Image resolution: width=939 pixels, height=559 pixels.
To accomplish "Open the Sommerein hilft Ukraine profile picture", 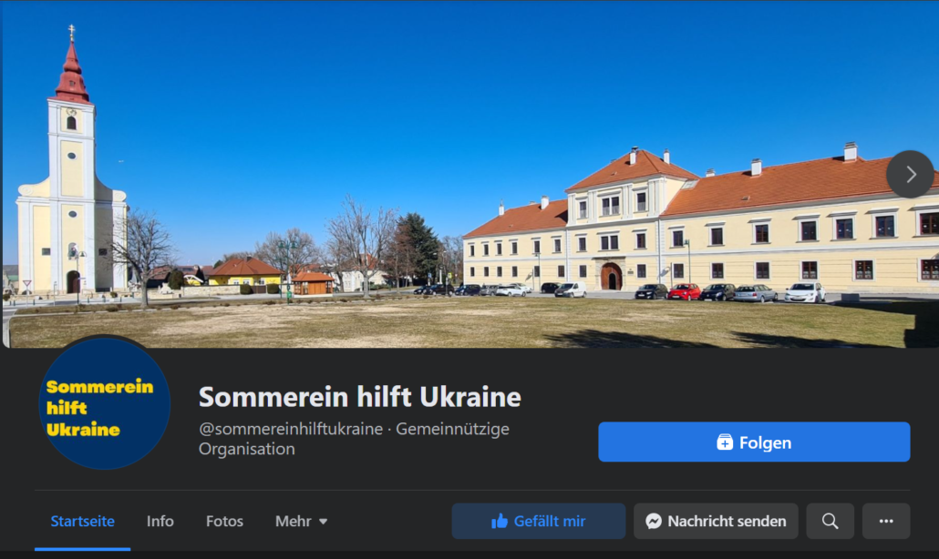I will [105, 403].
